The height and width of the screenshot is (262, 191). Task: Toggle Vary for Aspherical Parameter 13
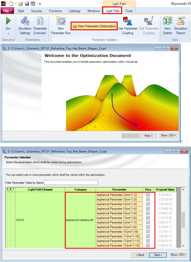pos(148,245)
